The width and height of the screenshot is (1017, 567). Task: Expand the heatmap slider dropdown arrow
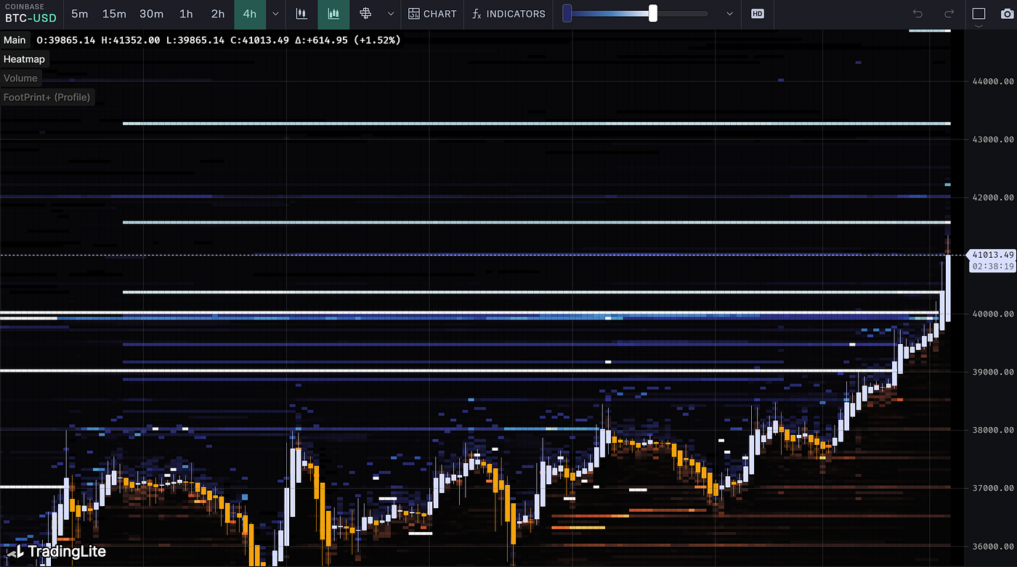tap(730, 14)
